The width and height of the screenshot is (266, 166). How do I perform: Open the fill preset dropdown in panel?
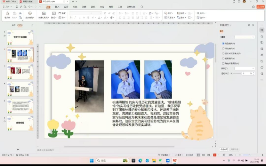(245, 37)
